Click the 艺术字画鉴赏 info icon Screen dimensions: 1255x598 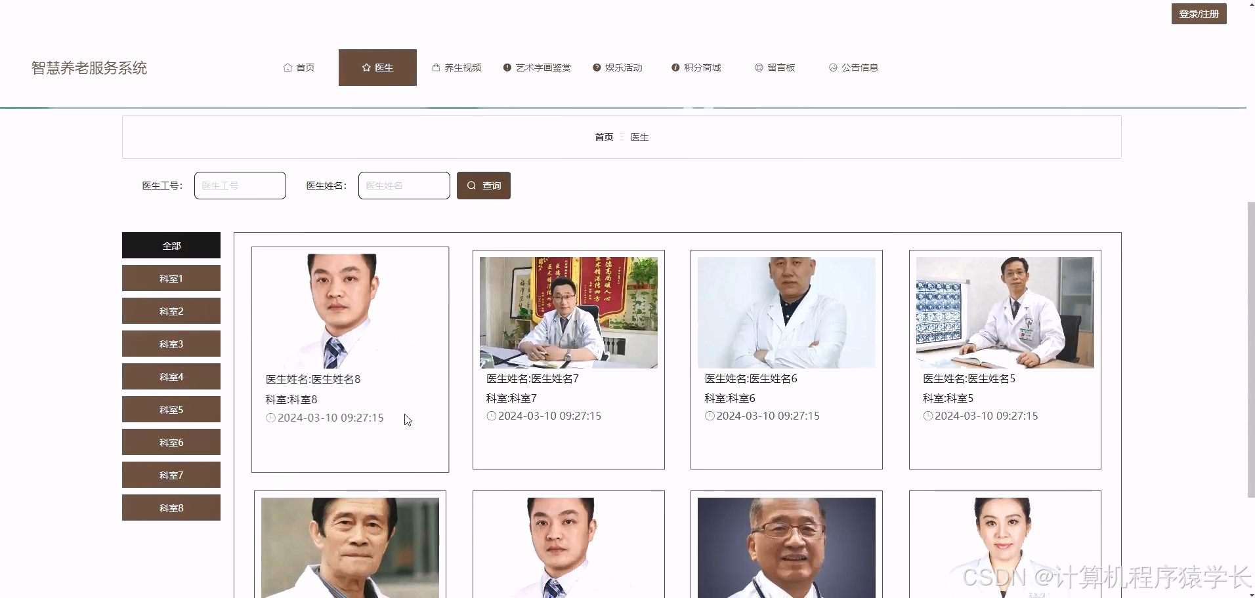[507, 67]
